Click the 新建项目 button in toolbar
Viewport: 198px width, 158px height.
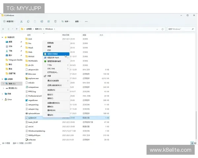click(9, 21)
